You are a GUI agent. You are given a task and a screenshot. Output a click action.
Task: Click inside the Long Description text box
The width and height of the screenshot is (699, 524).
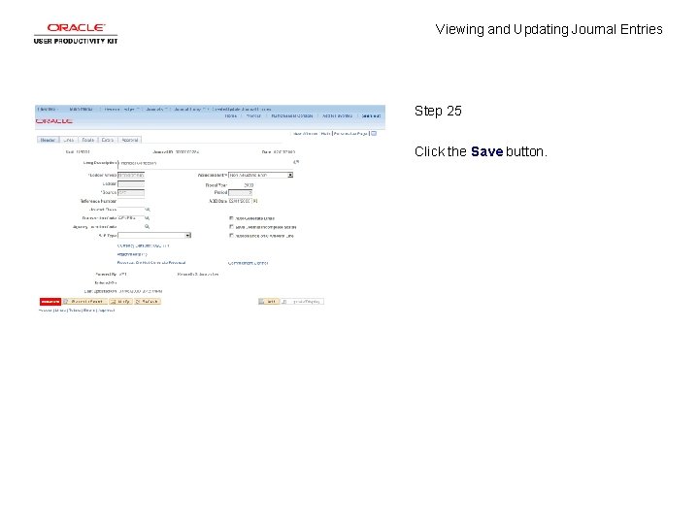(205, 163)
